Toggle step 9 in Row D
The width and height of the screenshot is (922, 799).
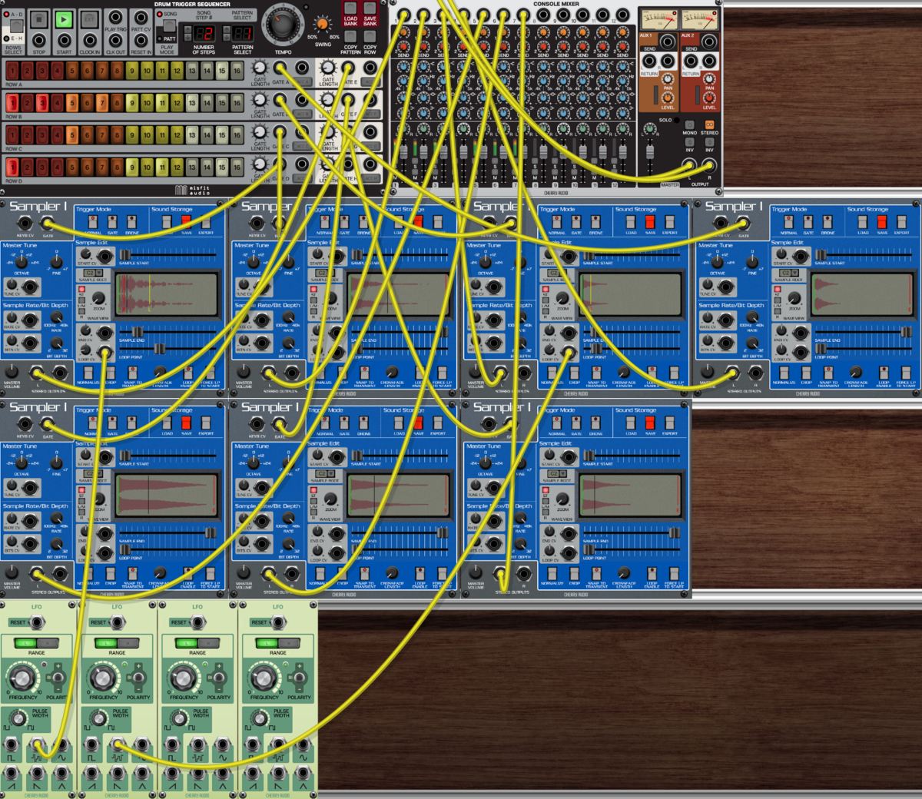coord(132,167)
